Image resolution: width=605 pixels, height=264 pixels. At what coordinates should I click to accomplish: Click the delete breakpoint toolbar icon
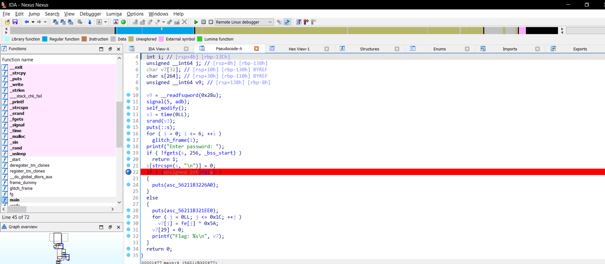pyautogui.click(x=314, y=22)
